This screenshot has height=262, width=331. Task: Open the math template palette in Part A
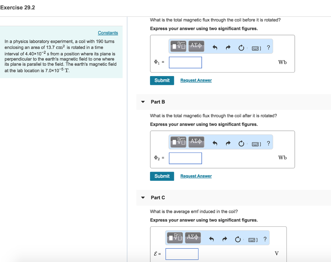tap(178, 46)
